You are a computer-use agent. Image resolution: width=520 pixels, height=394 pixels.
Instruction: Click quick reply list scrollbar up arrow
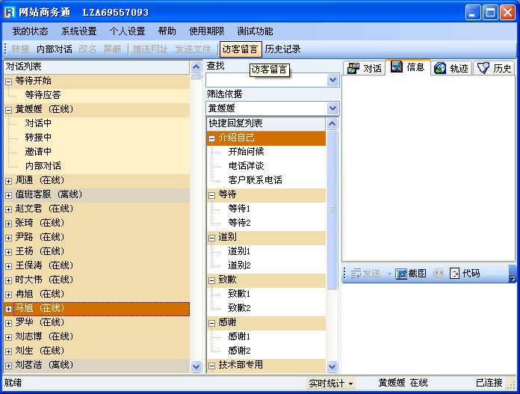[x=332, y=124]
